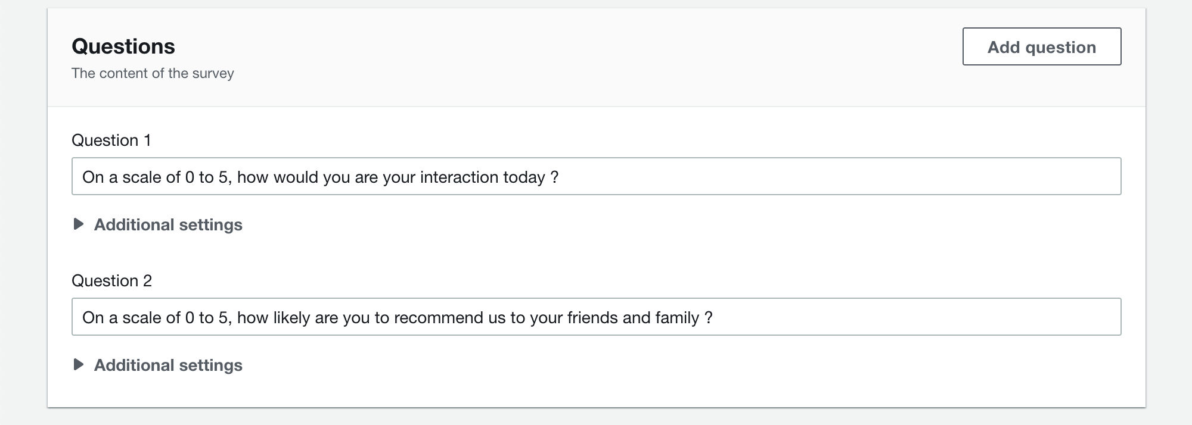This screenshot has height=425, width=1192.
Task: Expand Additional settings triangle under Question 1
Action: coord(78,224)
